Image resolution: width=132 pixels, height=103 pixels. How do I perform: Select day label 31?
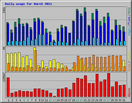[124, 100]
